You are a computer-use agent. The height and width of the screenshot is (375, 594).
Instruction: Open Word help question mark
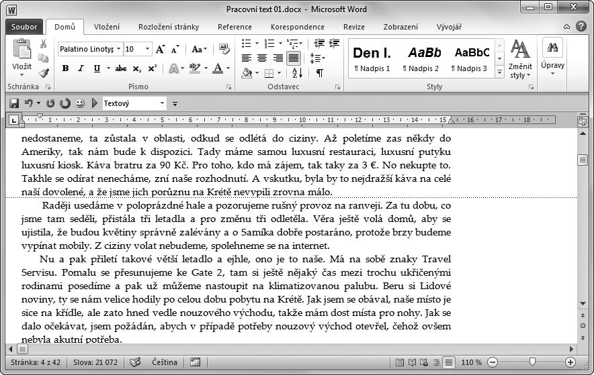point(581,26)
